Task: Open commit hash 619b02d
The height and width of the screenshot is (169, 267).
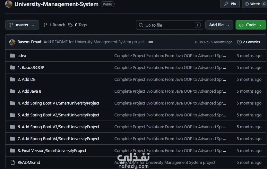Action: (202, 42)
